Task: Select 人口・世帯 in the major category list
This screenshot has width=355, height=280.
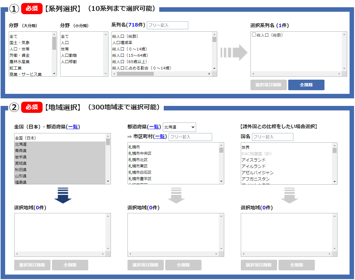Action: tap(20, 49)
